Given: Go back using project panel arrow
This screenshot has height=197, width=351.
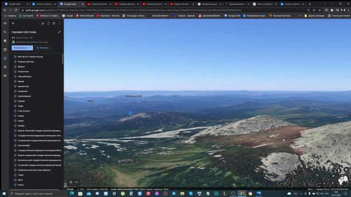Looking at the screenshot, I should 13,23.
